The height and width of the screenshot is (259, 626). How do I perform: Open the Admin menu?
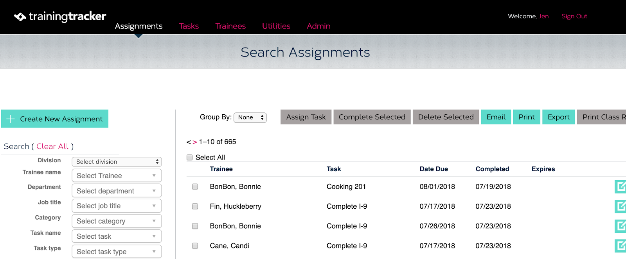(318, 26)
